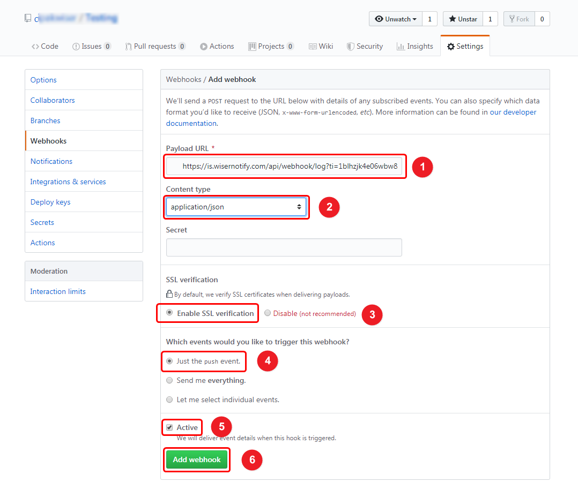Open Collaborators in settings sidebar

pyautogui.click(x=84, y=100)
